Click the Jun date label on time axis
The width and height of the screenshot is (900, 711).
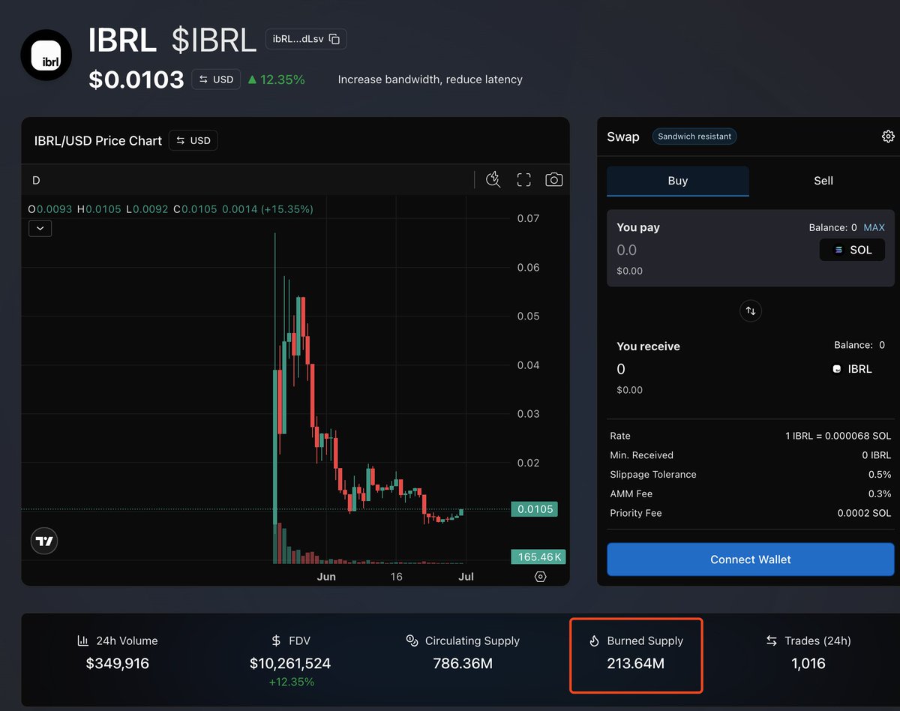(x=326, y=577)
